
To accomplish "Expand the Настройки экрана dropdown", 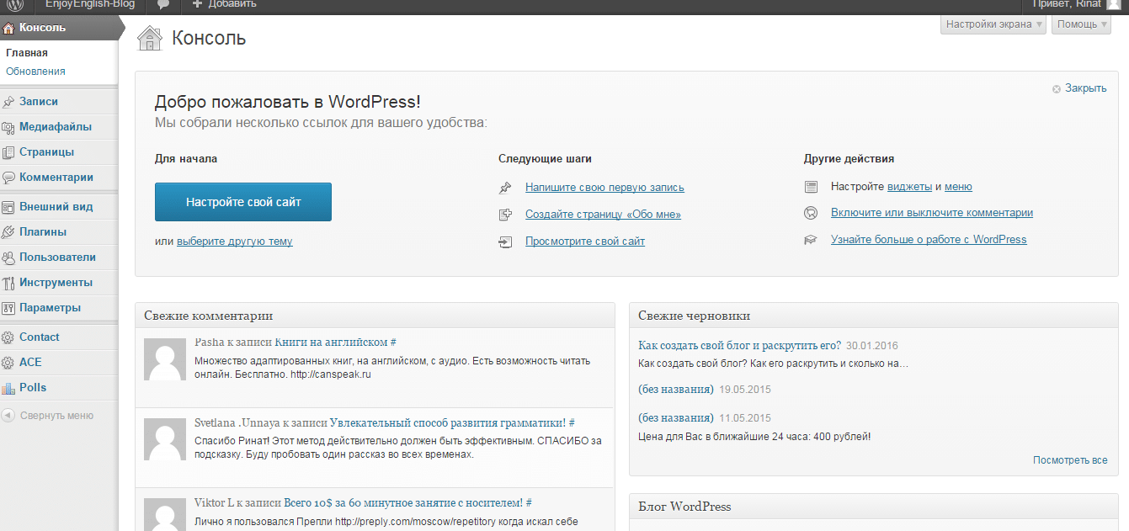I will click(993, 24).
